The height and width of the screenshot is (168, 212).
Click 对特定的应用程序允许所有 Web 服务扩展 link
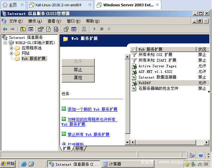89,122
